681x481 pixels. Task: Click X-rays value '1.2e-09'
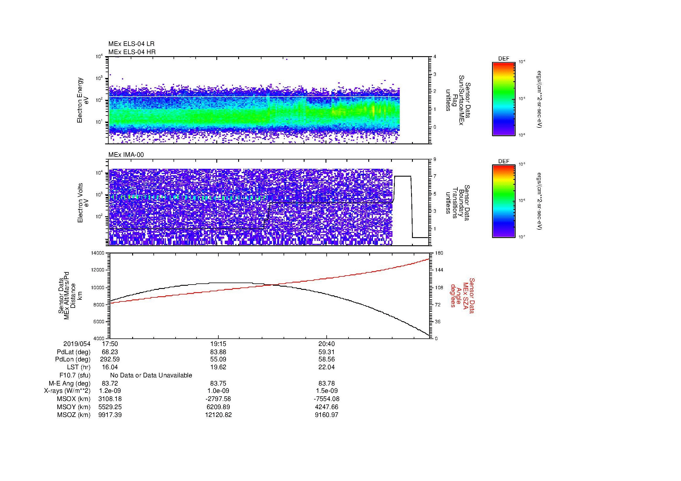(x=110, y=391)
